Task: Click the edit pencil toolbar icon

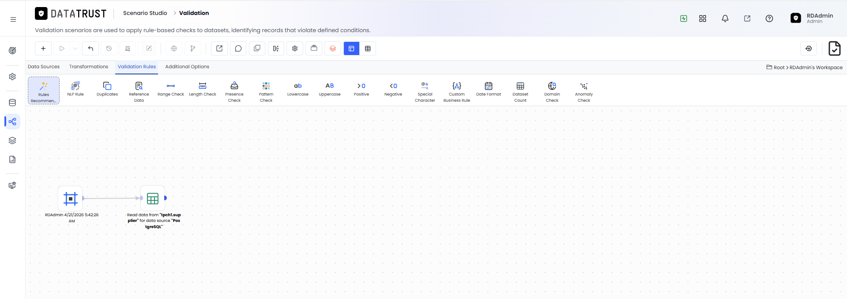Action: (x=149, y=48)
